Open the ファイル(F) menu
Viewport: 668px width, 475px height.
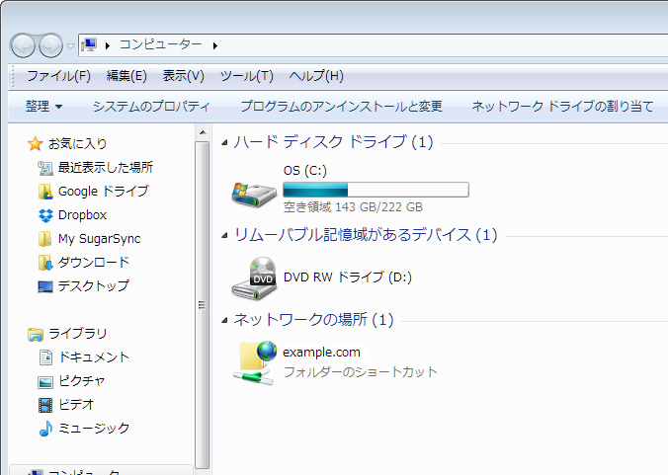(58, 76)
